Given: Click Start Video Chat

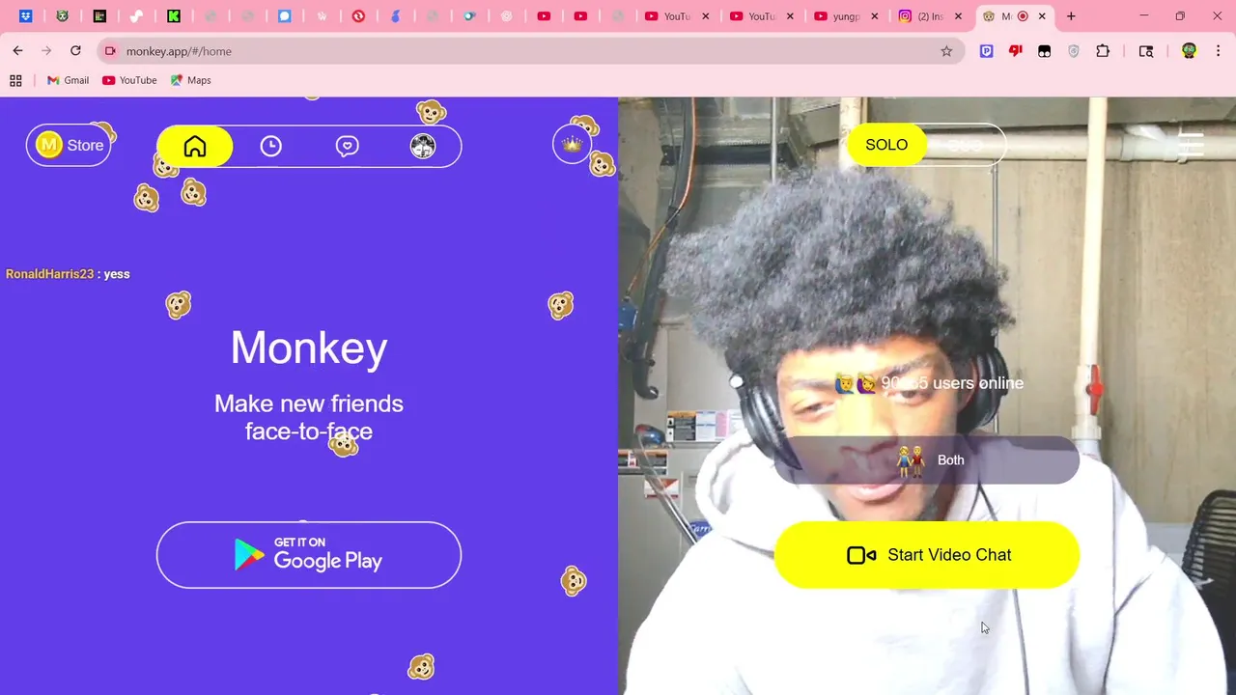Looking at the screenshot, I should click(927, 555).
